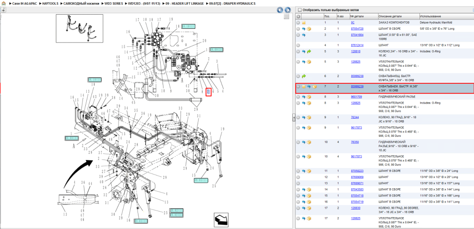This screenshot has width=474, height=229.
Task: Open part number link 87043583
Action: pos(357,189)
